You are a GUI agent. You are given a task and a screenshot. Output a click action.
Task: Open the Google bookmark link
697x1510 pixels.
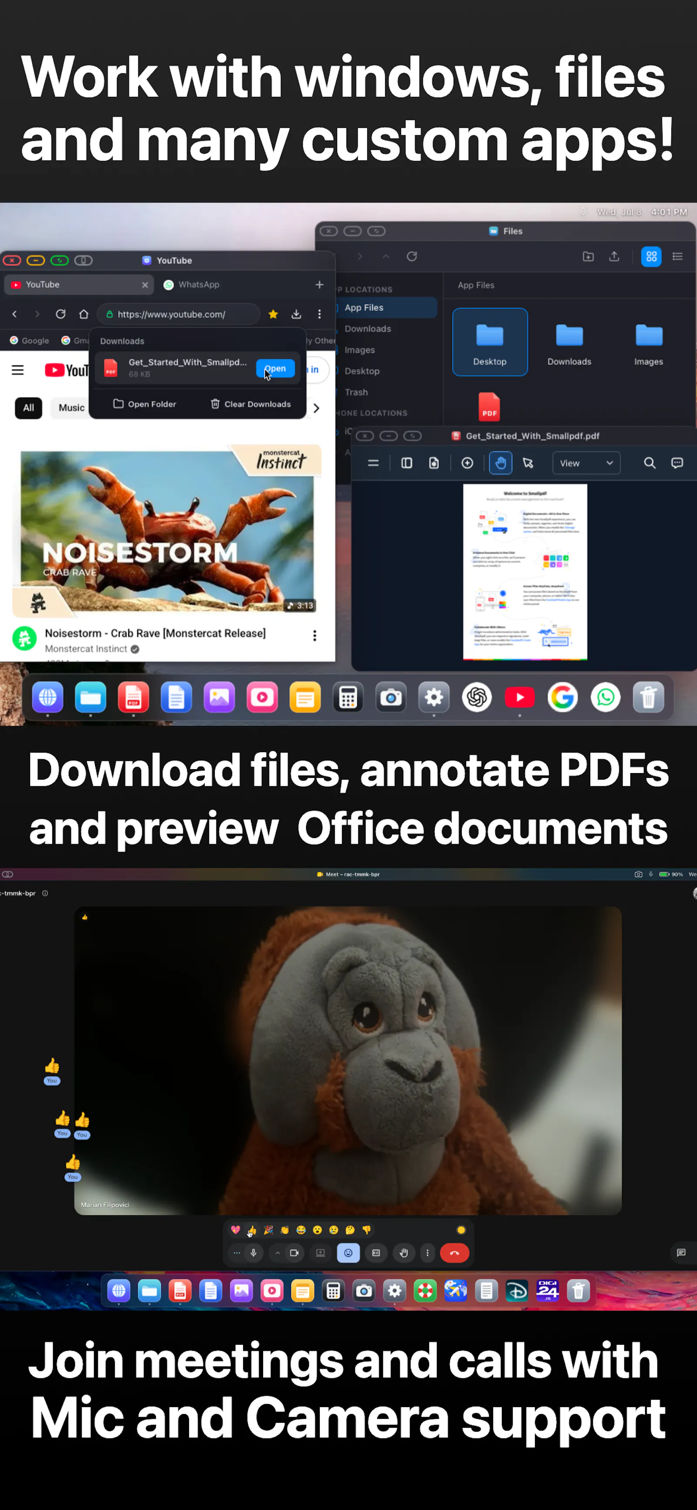click(x=29, y=341)
